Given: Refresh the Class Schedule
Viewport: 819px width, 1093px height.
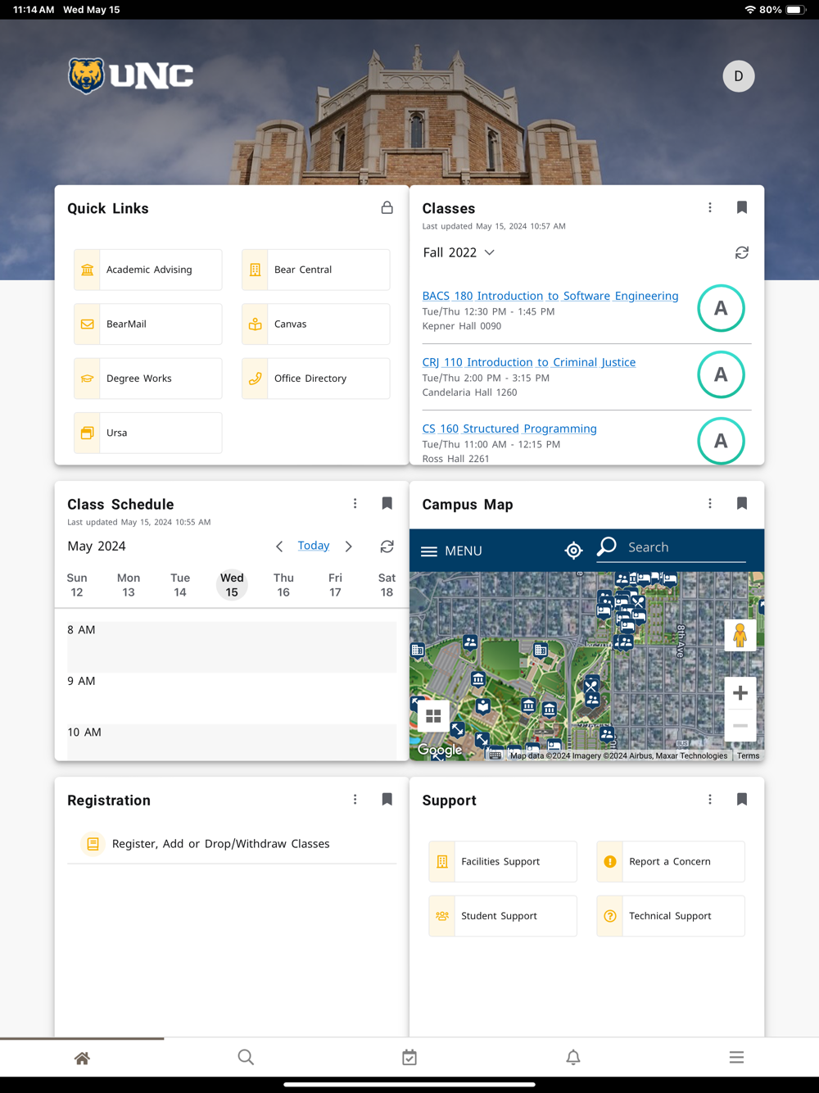Looking at the screenshot, I should click(x=387, y=546).
